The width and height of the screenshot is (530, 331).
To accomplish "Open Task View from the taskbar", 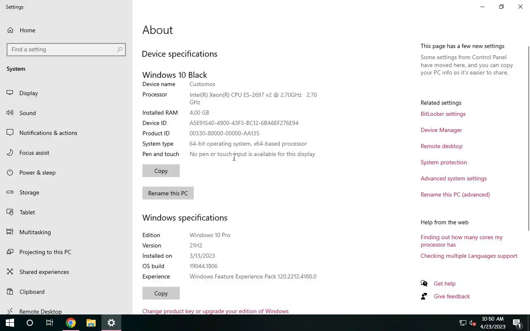I will point(50,323).
